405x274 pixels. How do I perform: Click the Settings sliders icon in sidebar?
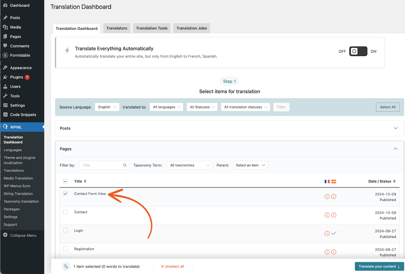coord(5,105)
